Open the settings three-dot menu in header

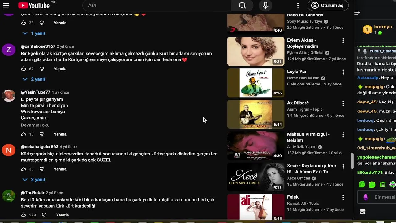tap(298, 5)
